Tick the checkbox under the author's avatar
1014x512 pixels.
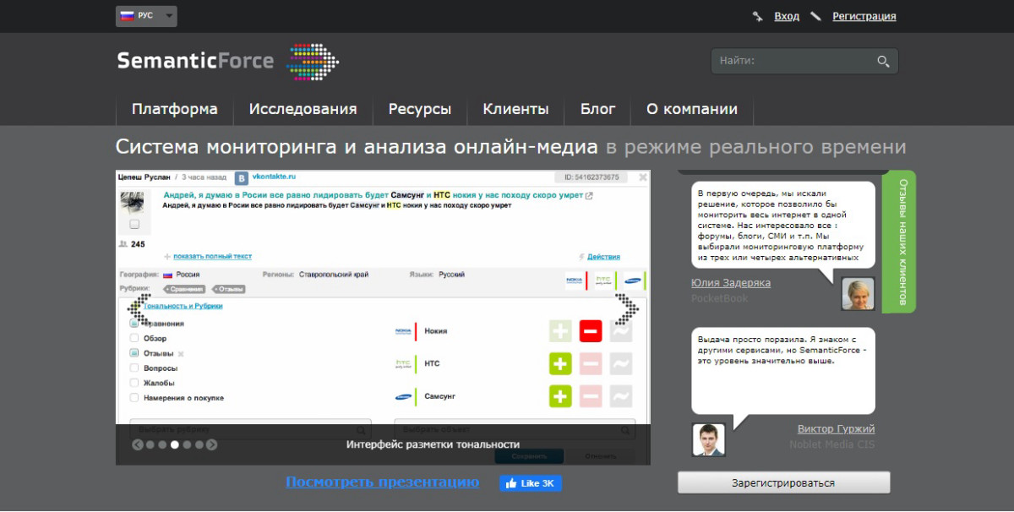pyautogui.click(x=135, y=225)
